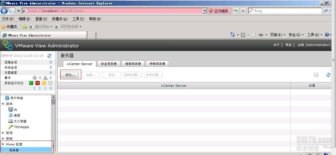Click the 证书错误 certificate error badge
This screenshot has height=155, width=336.
tap(220, 11)
